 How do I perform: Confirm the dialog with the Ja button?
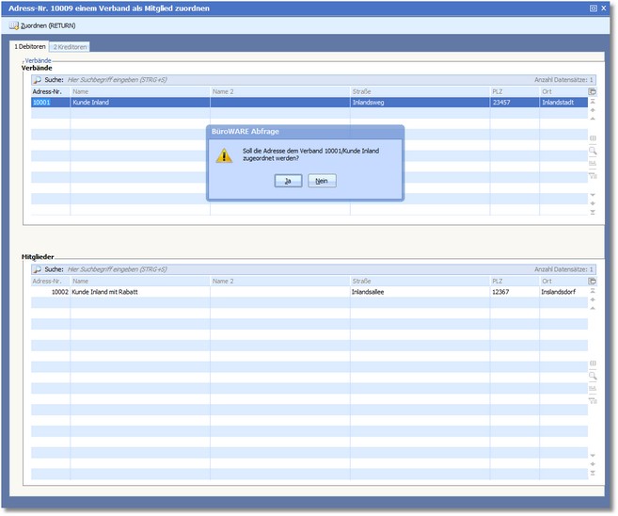[287, 181]
